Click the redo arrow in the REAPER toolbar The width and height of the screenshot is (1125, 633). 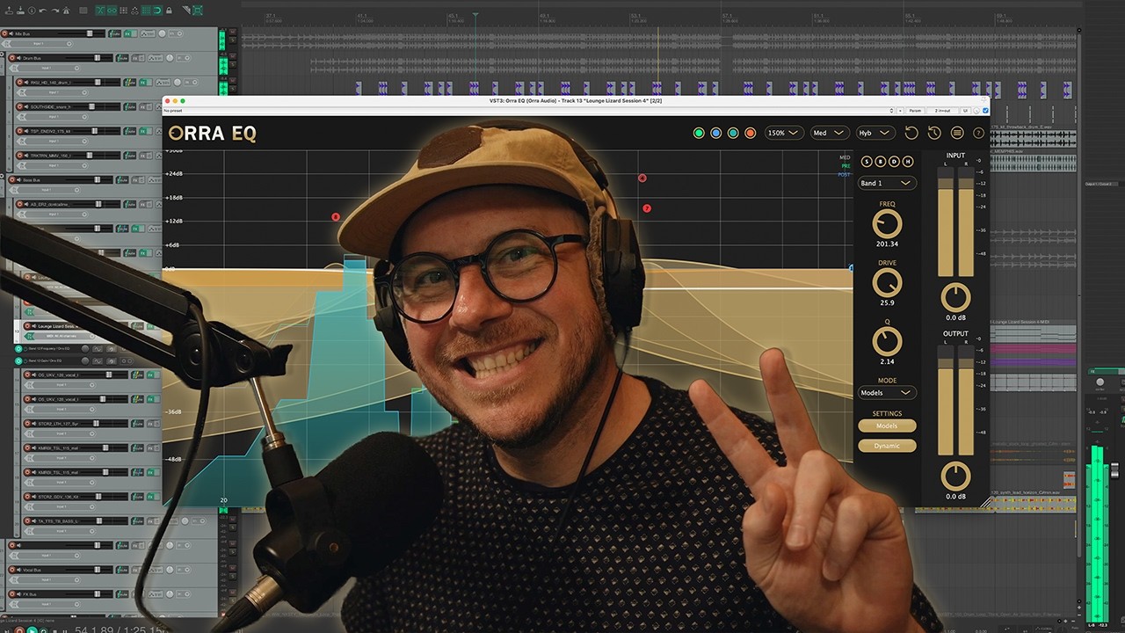[54, 11]
